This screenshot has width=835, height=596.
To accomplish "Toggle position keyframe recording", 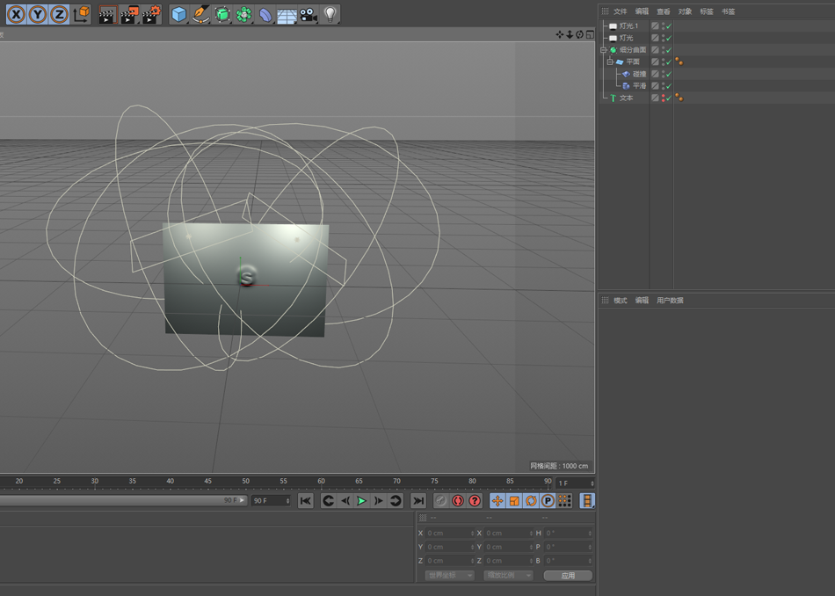I will (x=497, y=501).
